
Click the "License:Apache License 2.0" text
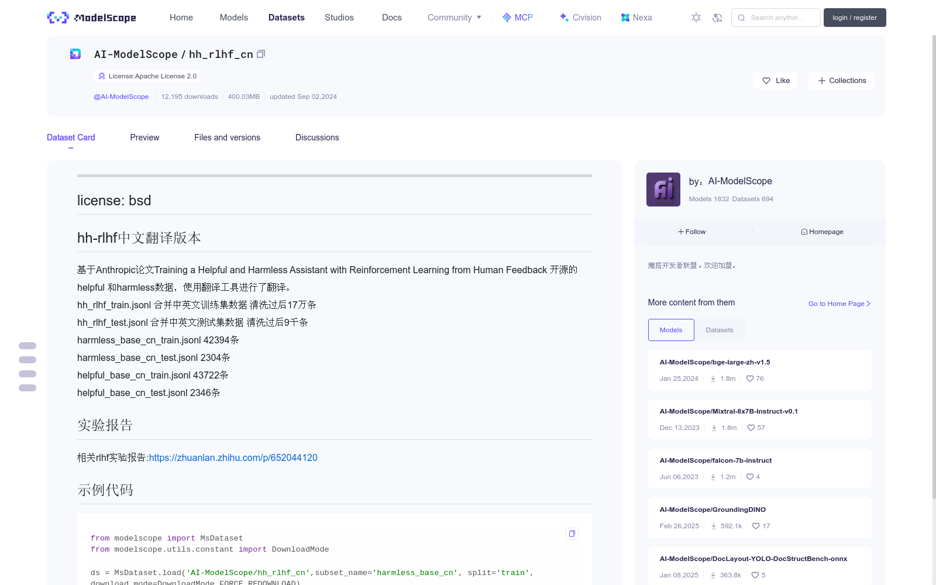(x=153, y=76)
